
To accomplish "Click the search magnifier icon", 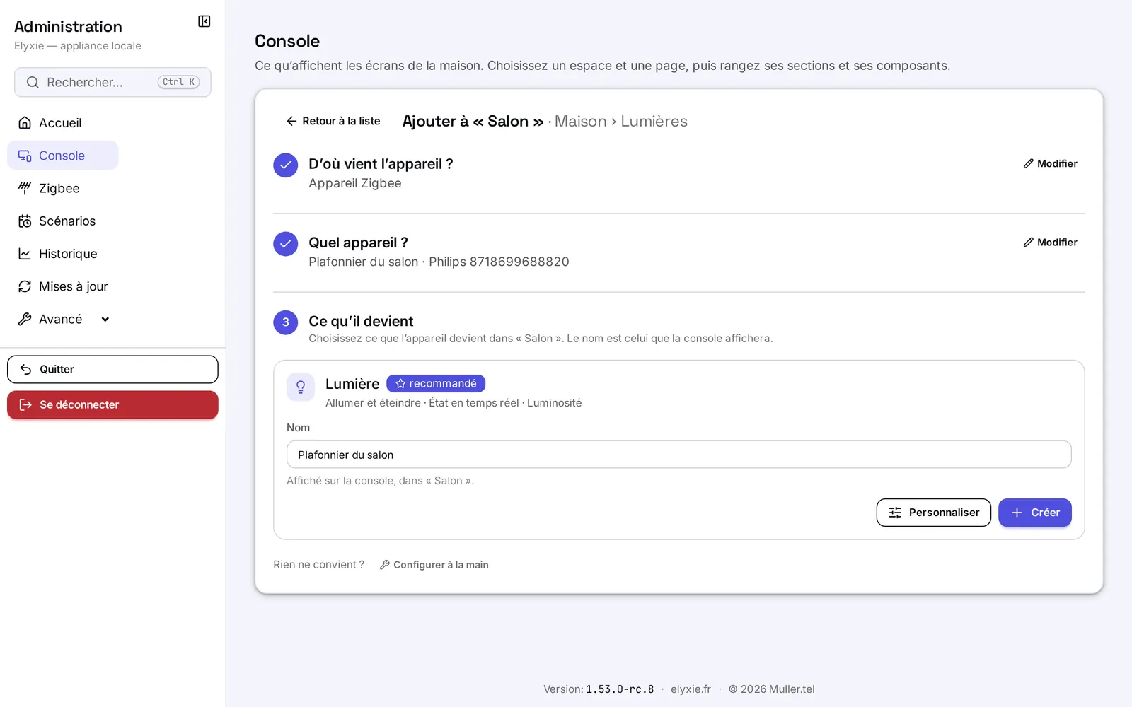I will (x=33, y=82).
